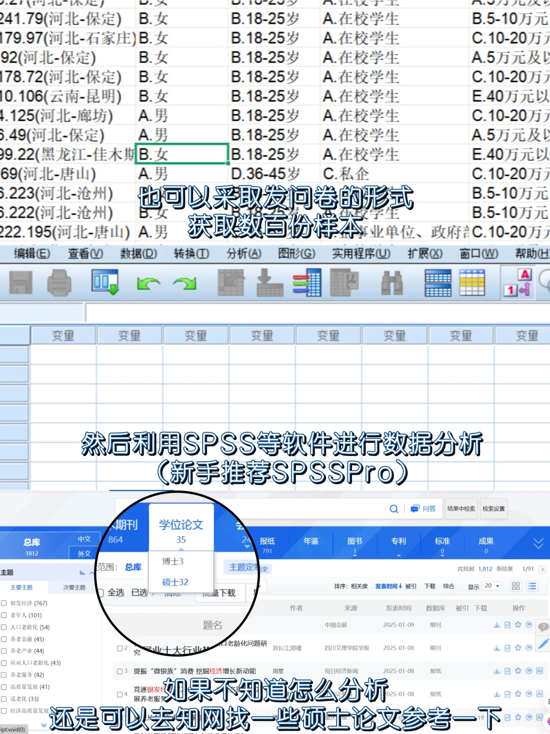The image size is (550, 734).
Task: Open the 显示 20 per page dropdown
Action: point(492,586)
